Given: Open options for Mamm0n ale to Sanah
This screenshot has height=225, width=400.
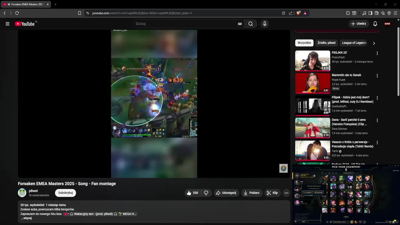Looking at the screenshot, I should (377, 76).
